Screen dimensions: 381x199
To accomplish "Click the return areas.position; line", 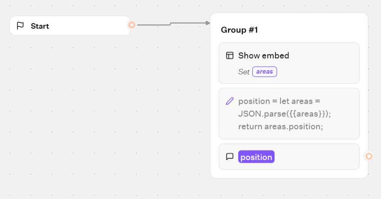I will coord(280,126).
